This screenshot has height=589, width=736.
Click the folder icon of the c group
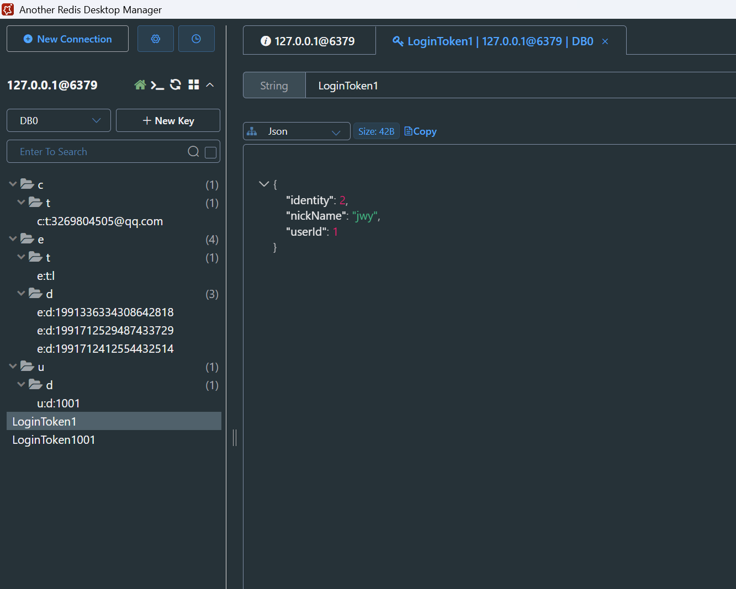tap(28, 184)
